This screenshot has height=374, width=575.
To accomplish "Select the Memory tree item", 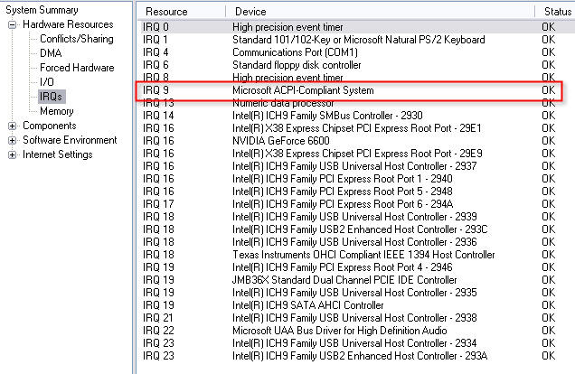I will click(56, 111).
